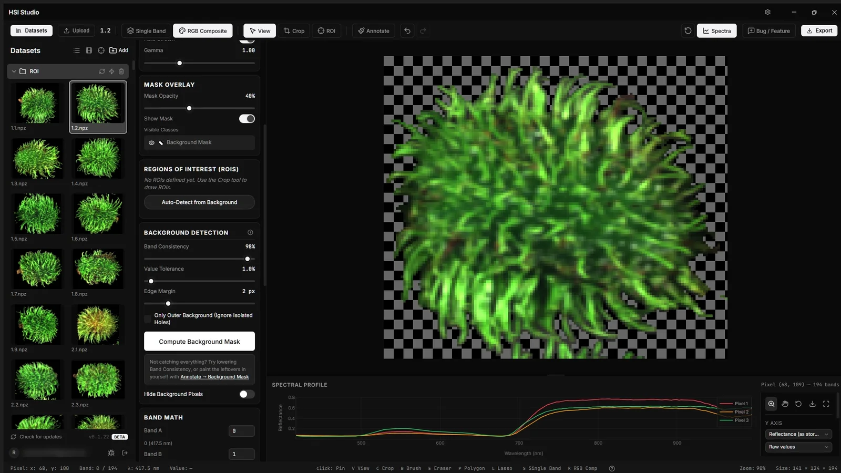Expand spectral plot to fullscreen
Screen dimensions: 841x473
pos(826,404)
